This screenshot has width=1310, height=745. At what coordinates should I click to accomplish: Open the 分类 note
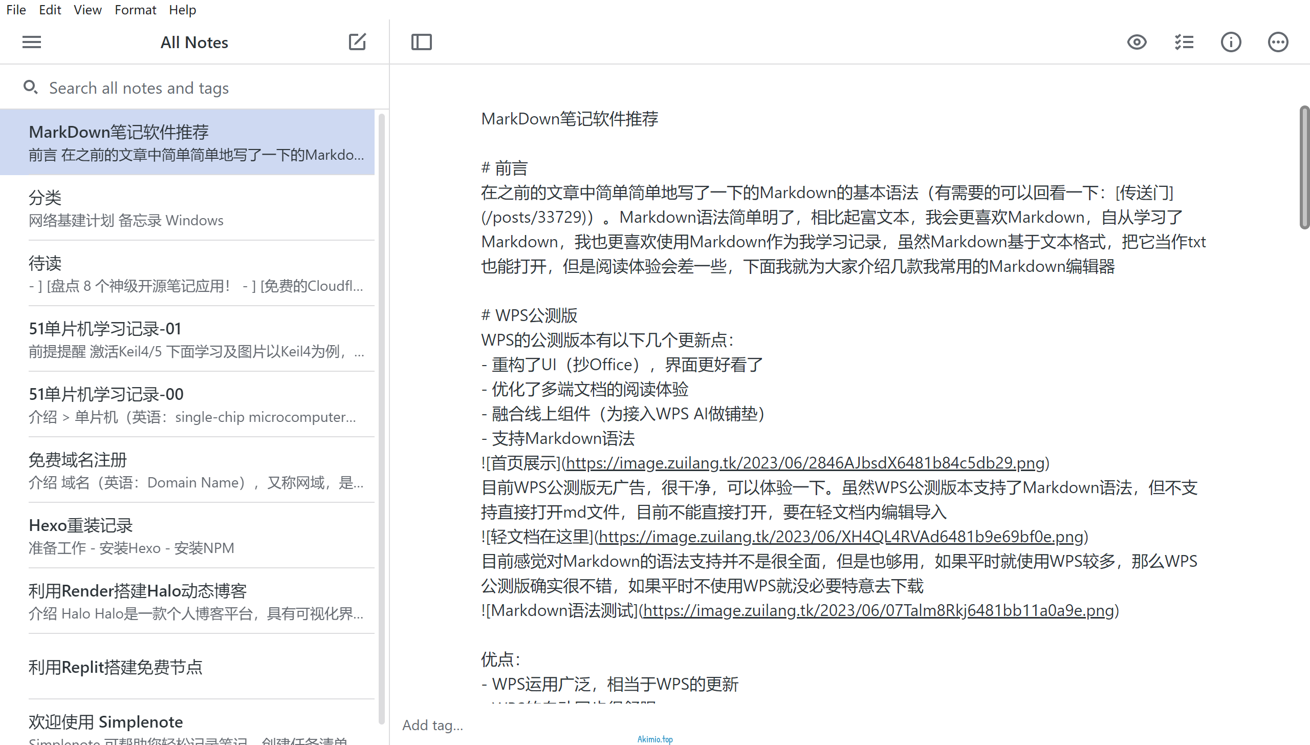(187, 208)
